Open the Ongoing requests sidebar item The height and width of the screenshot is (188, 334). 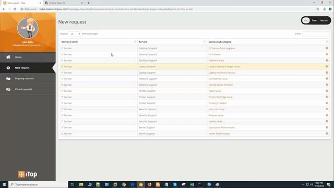(28, 78)
